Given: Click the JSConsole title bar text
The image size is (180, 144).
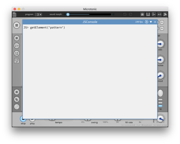Looking at the screenshot, I should pyautogui.click(x=90, y=22).
